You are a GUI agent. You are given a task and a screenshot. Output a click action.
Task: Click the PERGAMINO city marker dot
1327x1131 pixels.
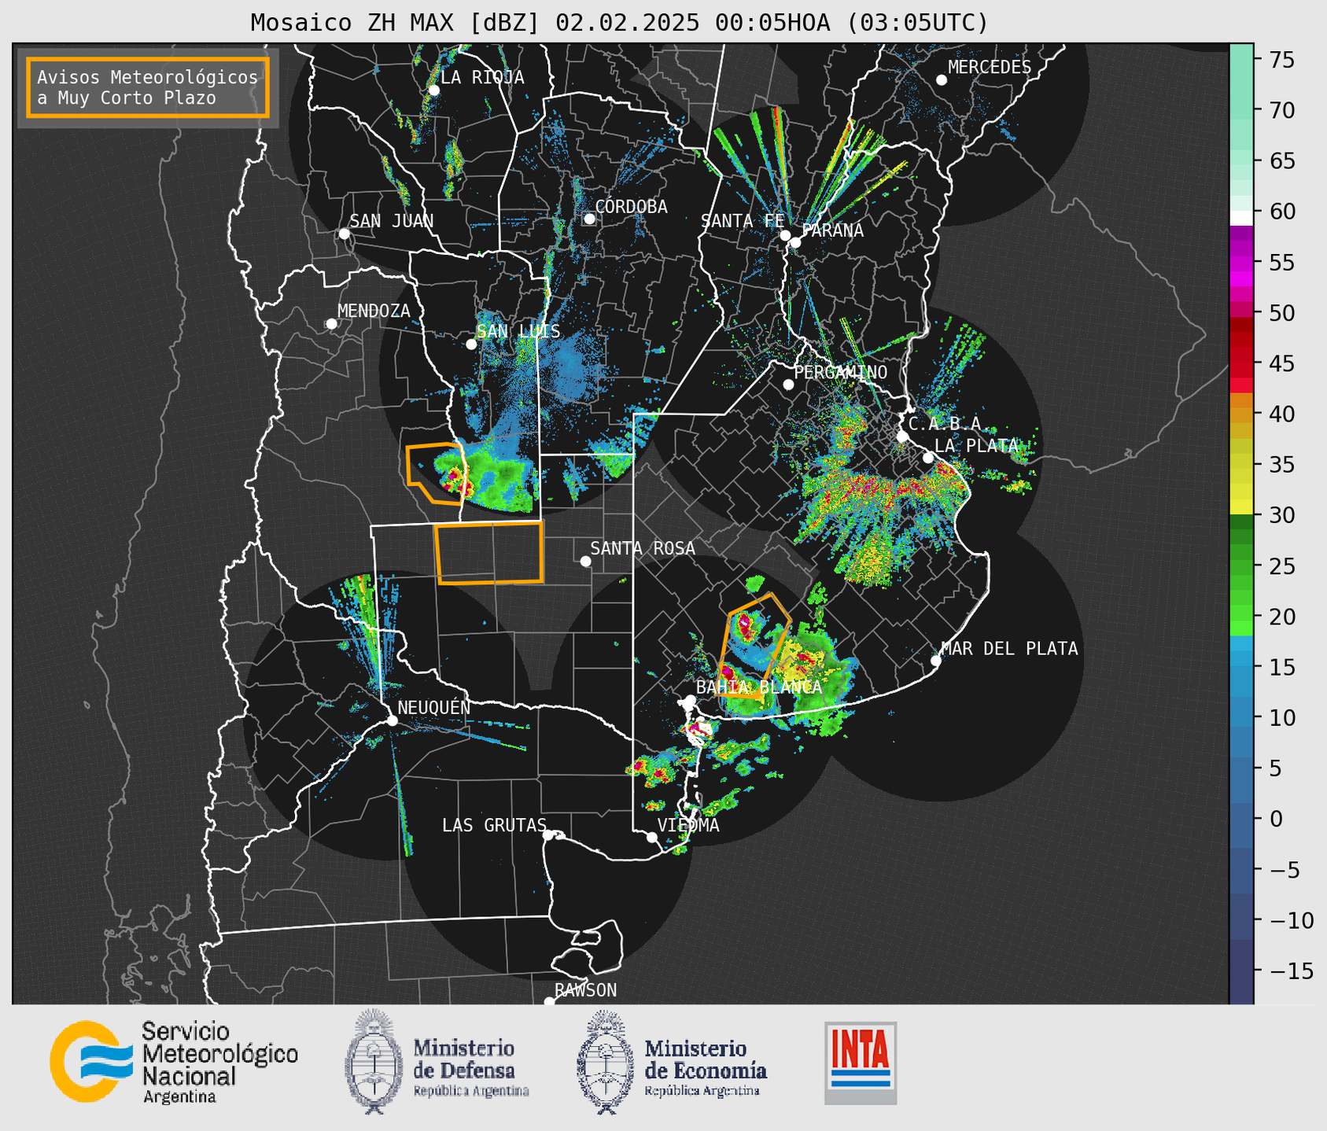788,385
